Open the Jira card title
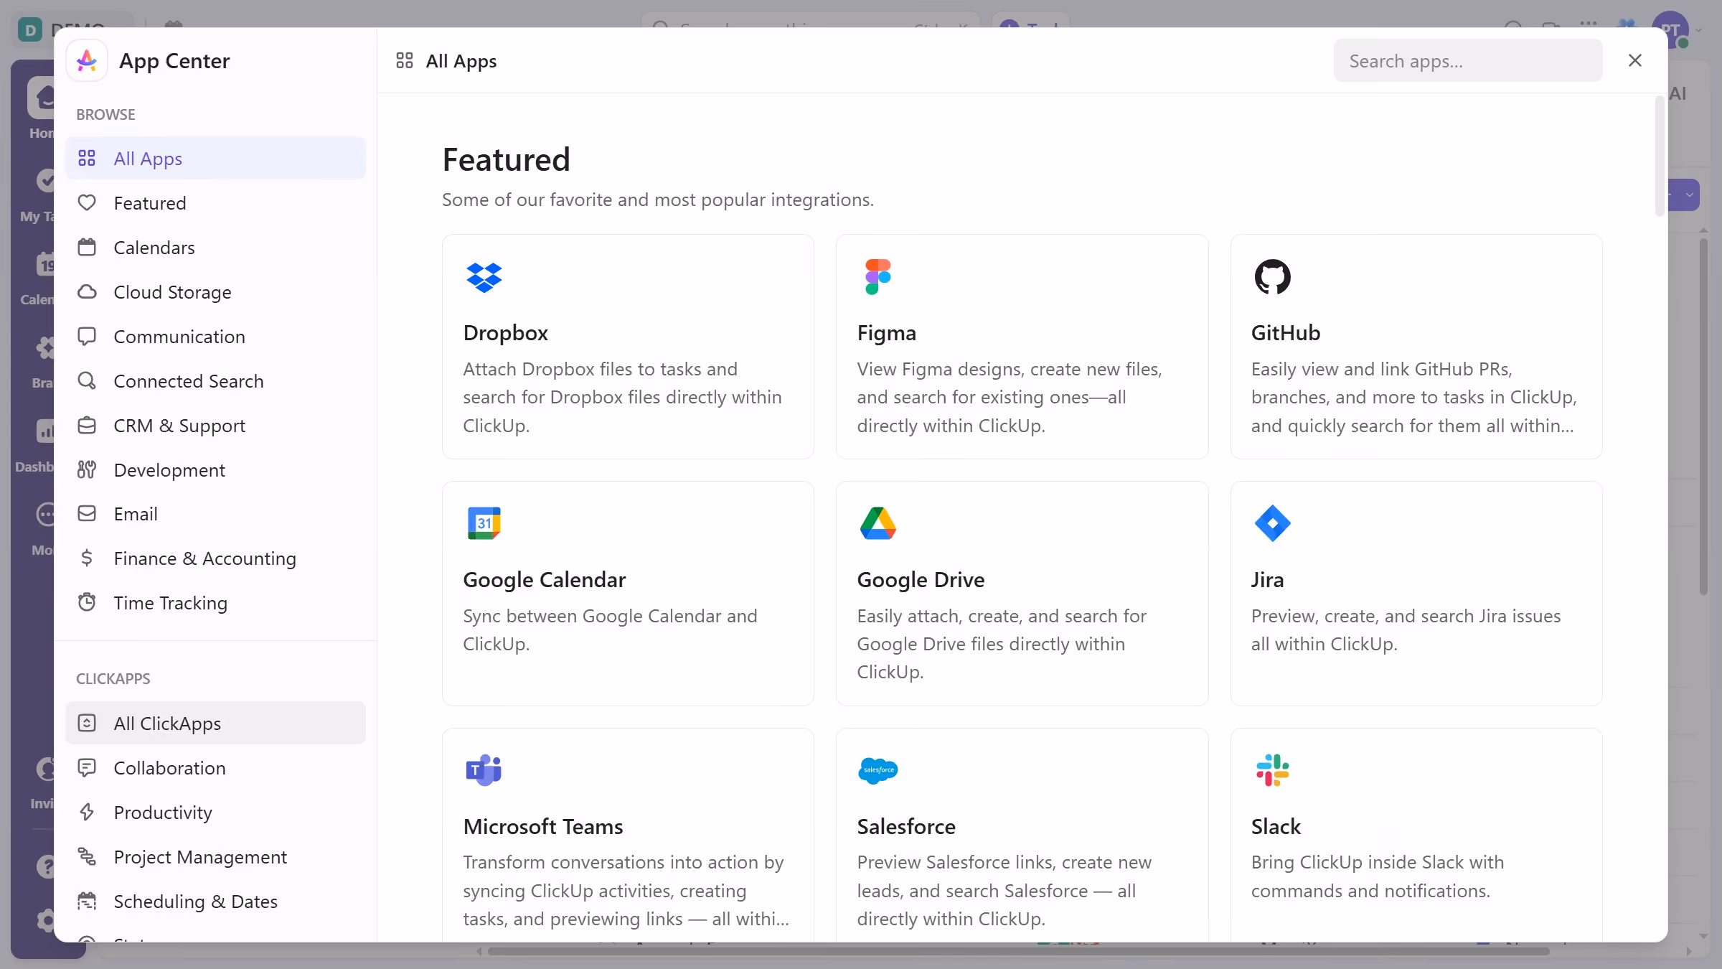 pos(1267,580)
